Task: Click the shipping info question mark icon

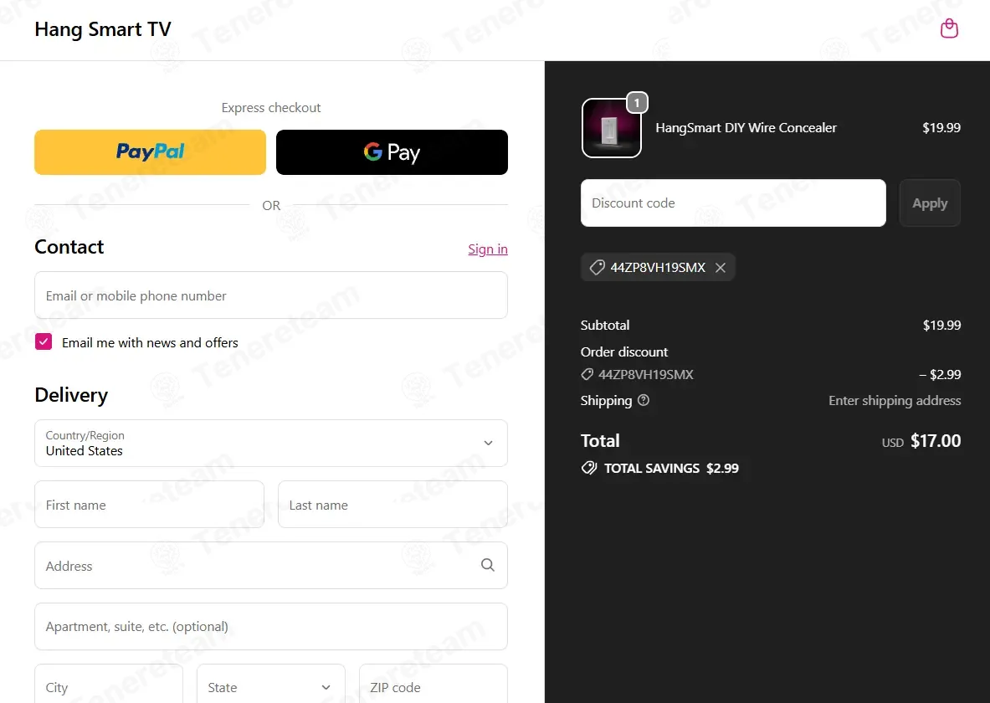Action: 644,400
